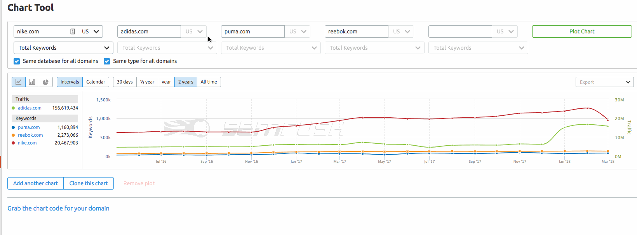Choose the 30 days interval
The height and width of the screenshot is (235, 637).
tap(125, 82)
